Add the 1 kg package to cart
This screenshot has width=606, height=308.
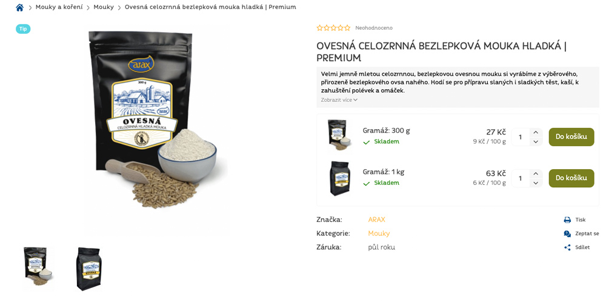[x=571, y=178]
